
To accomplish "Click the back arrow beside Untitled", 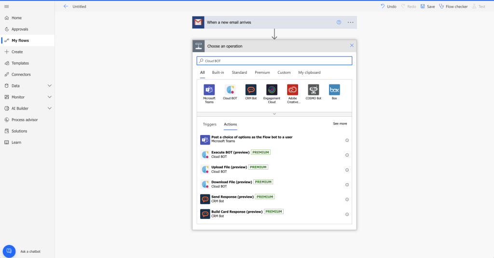I will 66,6.
